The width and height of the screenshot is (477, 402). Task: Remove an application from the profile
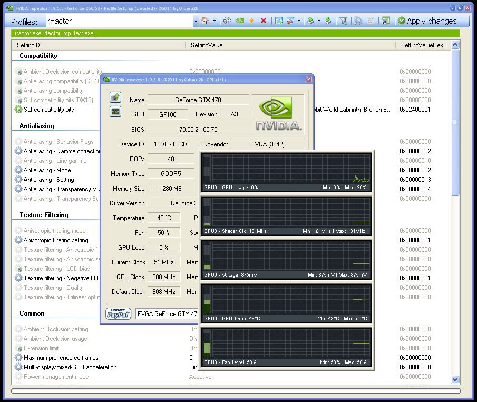(x=289, y=21)
